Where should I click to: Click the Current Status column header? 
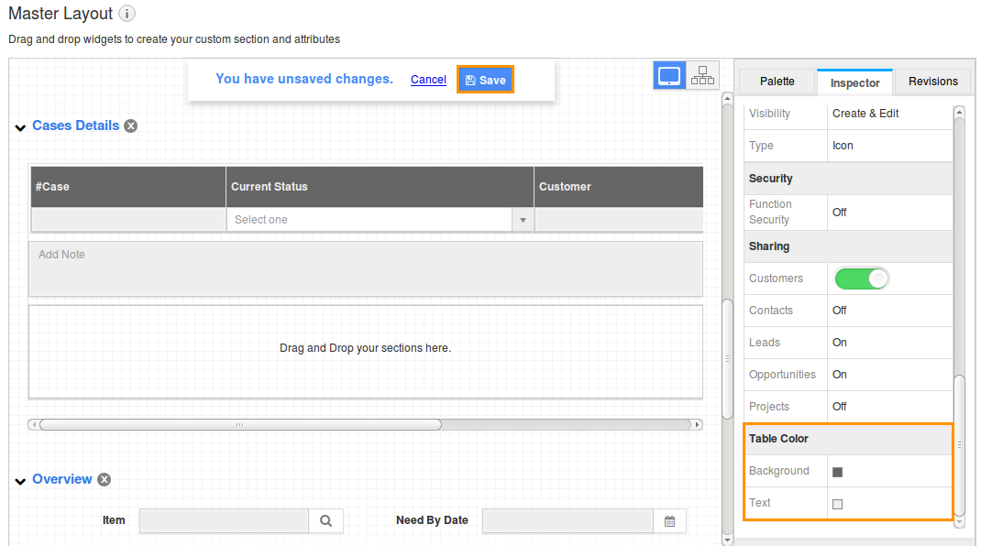(x=380, y=186)
